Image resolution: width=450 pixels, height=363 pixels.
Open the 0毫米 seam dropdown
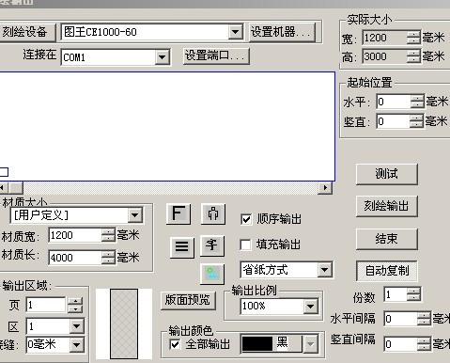76,345
